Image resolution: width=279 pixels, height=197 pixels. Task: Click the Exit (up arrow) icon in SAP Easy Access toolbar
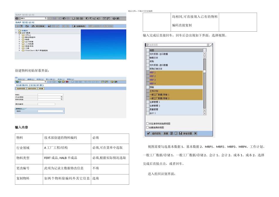click(64, 18)
